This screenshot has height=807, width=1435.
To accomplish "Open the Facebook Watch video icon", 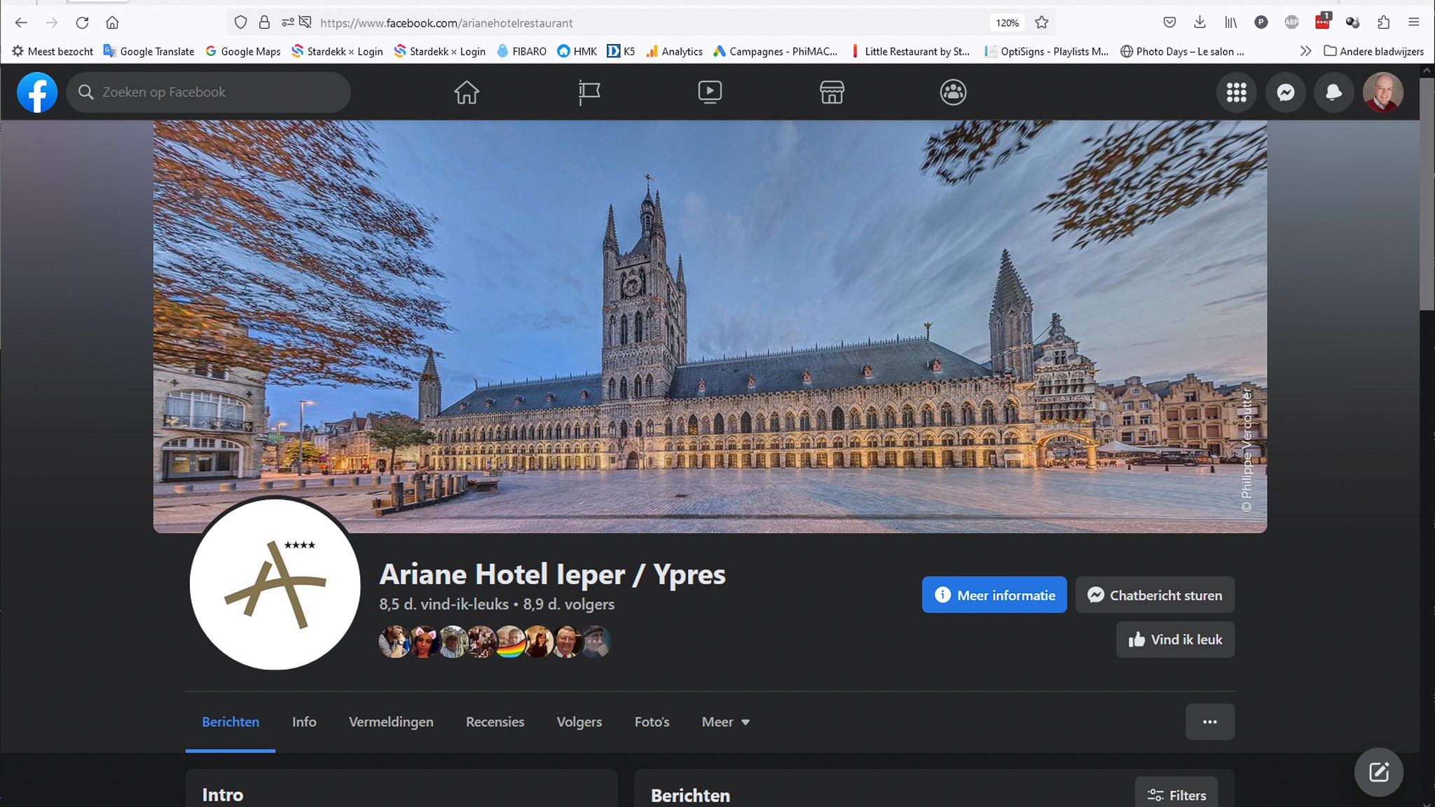I will (710, 92).
